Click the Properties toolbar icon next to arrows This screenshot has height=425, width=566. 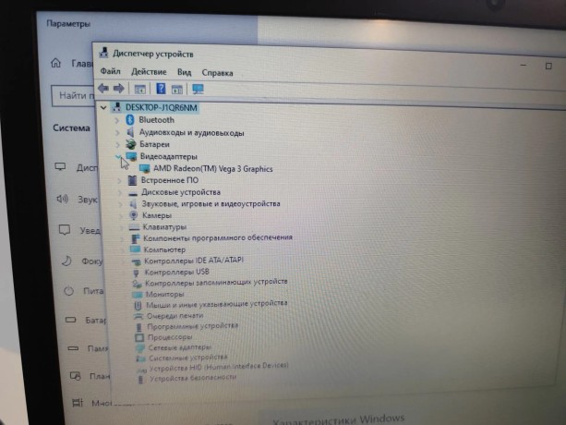139,89
